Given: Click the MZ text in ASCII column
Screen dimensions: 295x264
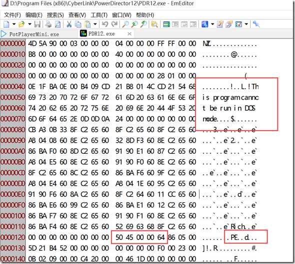Looking at the screenshot, I should (206, 44).
